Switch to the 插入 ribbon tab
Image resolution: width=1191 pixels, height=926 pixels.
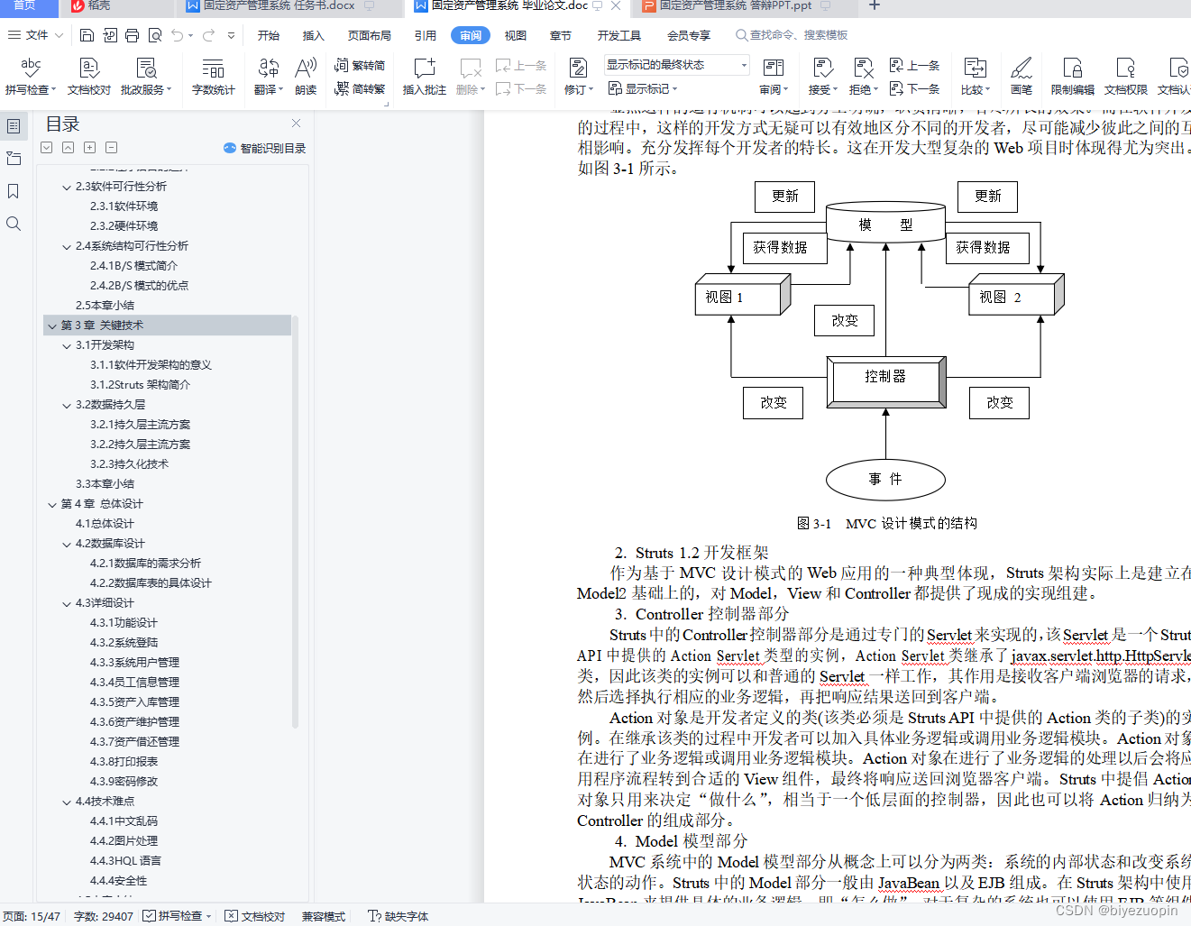(x=313, y=35)
